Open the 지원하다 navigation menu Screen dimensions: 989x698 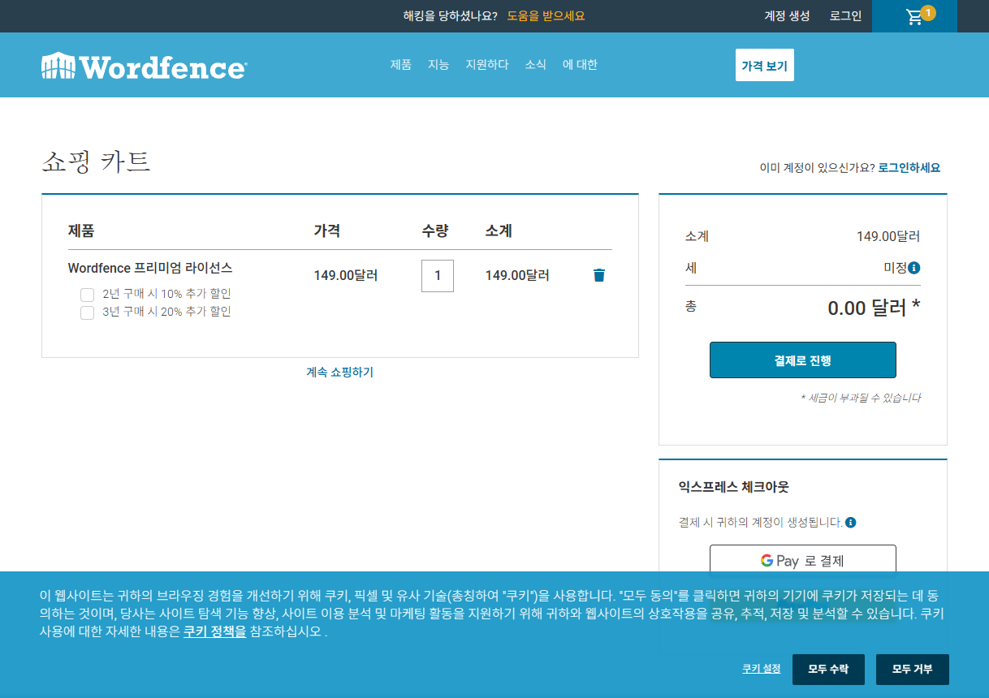coord(487,65)
